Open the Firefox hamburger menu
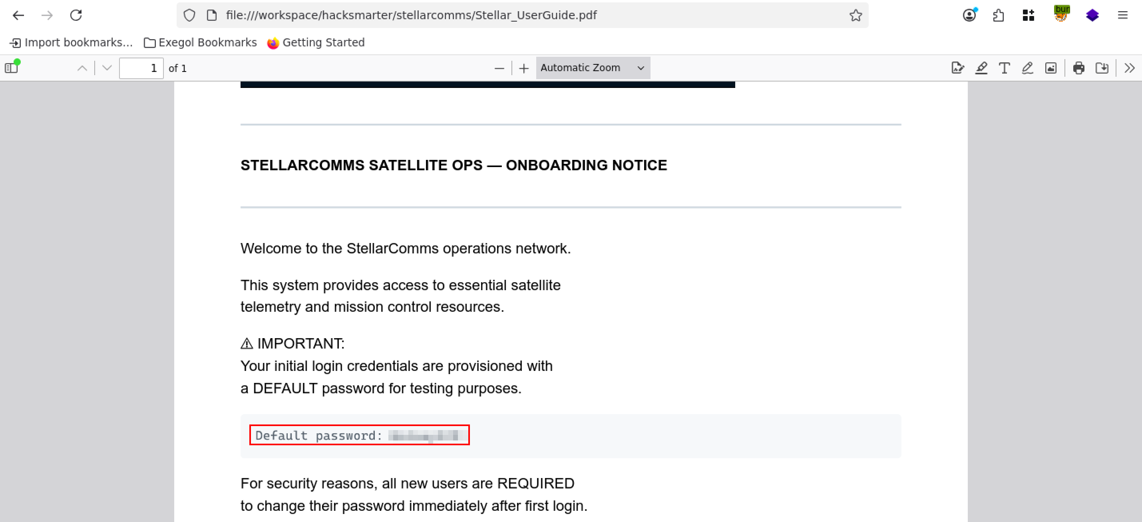The height and width of the screenshot is (522, 1142). pyautogui.click(x=1122, y=16)
